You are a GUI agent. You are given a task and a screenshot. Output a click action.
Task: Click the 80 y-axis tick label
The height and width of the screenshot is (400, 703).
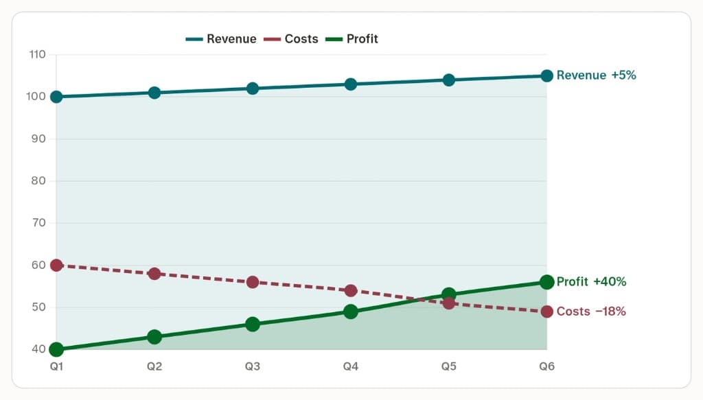(38, 181)
